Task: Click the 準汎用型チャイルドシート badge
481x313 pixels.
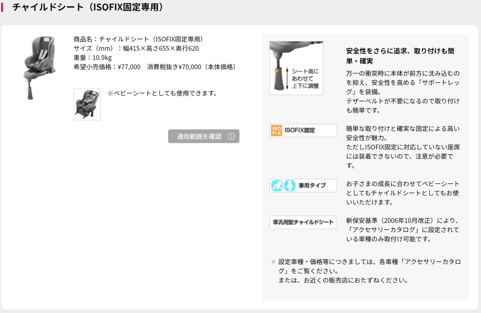Action: tap(303, 222)
